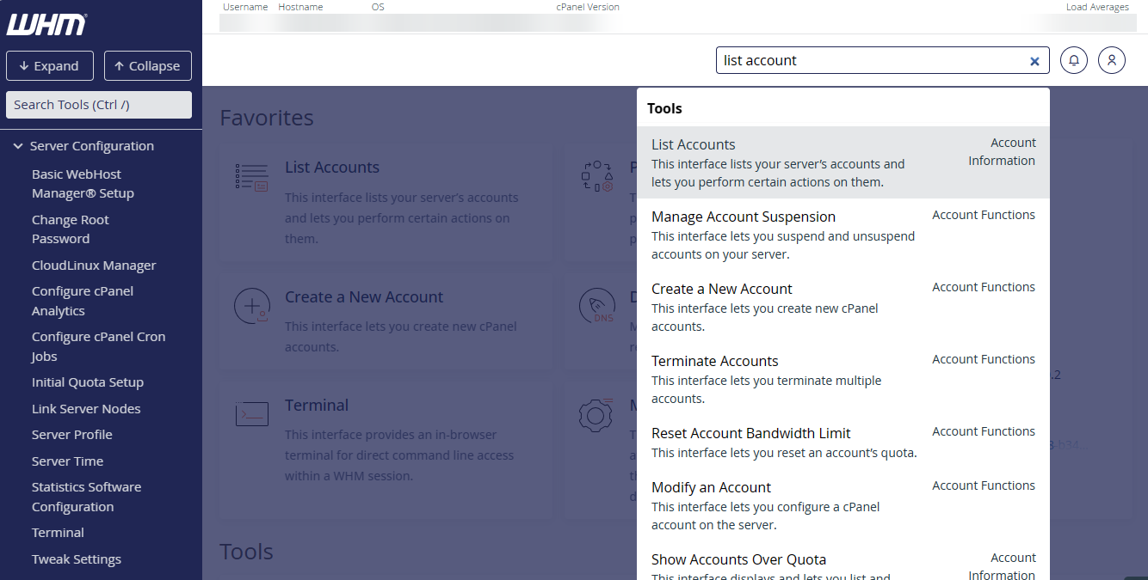Open Change Root Password

pos(71,229)
